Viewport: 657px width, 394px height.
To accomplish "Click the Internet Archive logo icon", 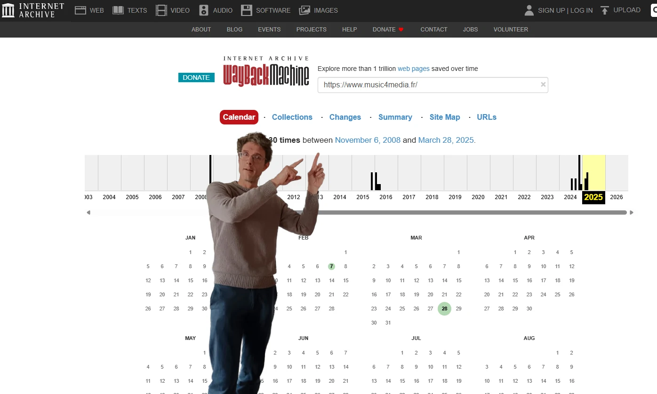I will [8, 10].
